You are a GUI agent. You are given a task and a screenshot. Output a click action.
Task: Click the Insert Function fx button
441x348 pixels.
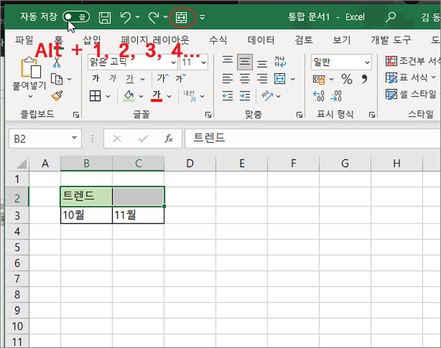pos(169,138)
